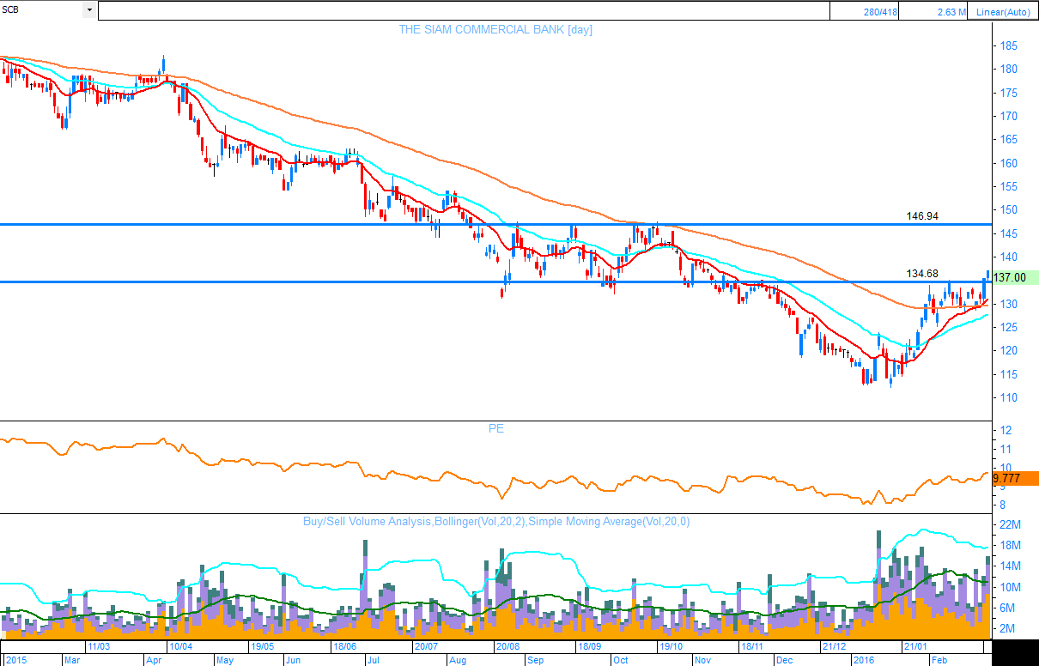Click the 21/12 date marker
The image size is (1039, 666).
click(x=834, y=646)
